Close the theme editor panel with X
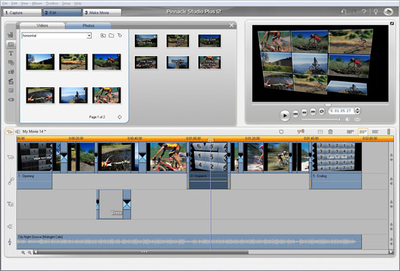The width and height of the screenshot is (400, 271). coord(231,25)
